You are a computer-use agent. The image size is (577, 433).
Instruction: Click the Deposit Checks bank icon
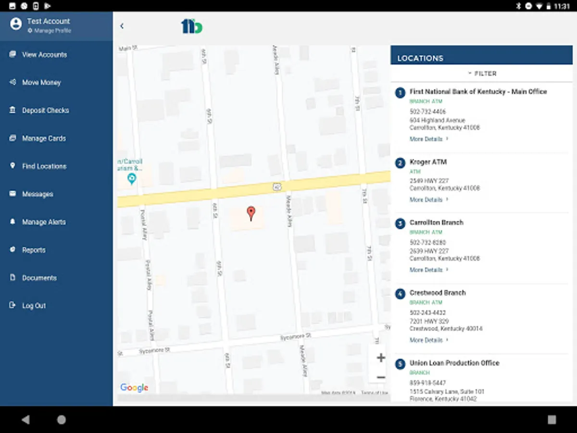coord(13,110)
